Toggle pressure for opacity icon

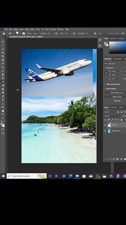[x=56, y=34]
